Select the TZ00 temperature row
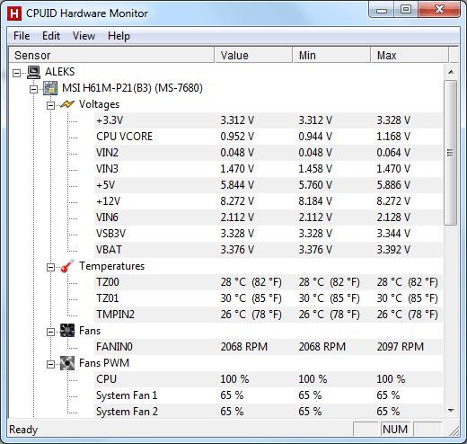The height and width of the screenshot is (444, 467). tap(269, 282)
